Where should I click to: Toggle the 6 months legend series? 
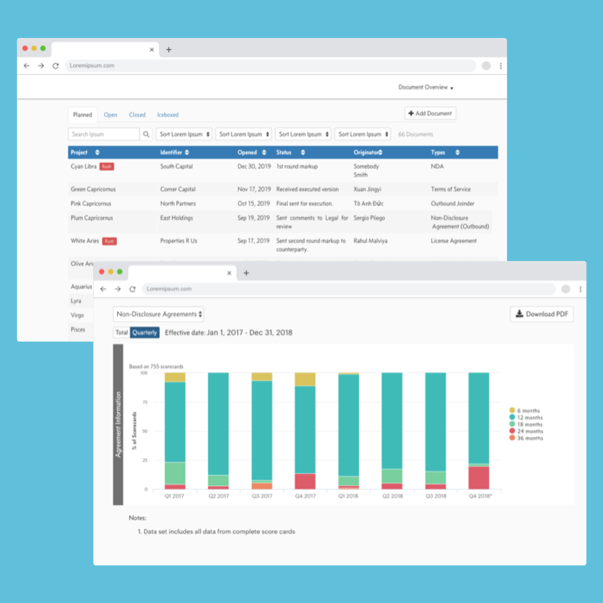tap(525, 411)
